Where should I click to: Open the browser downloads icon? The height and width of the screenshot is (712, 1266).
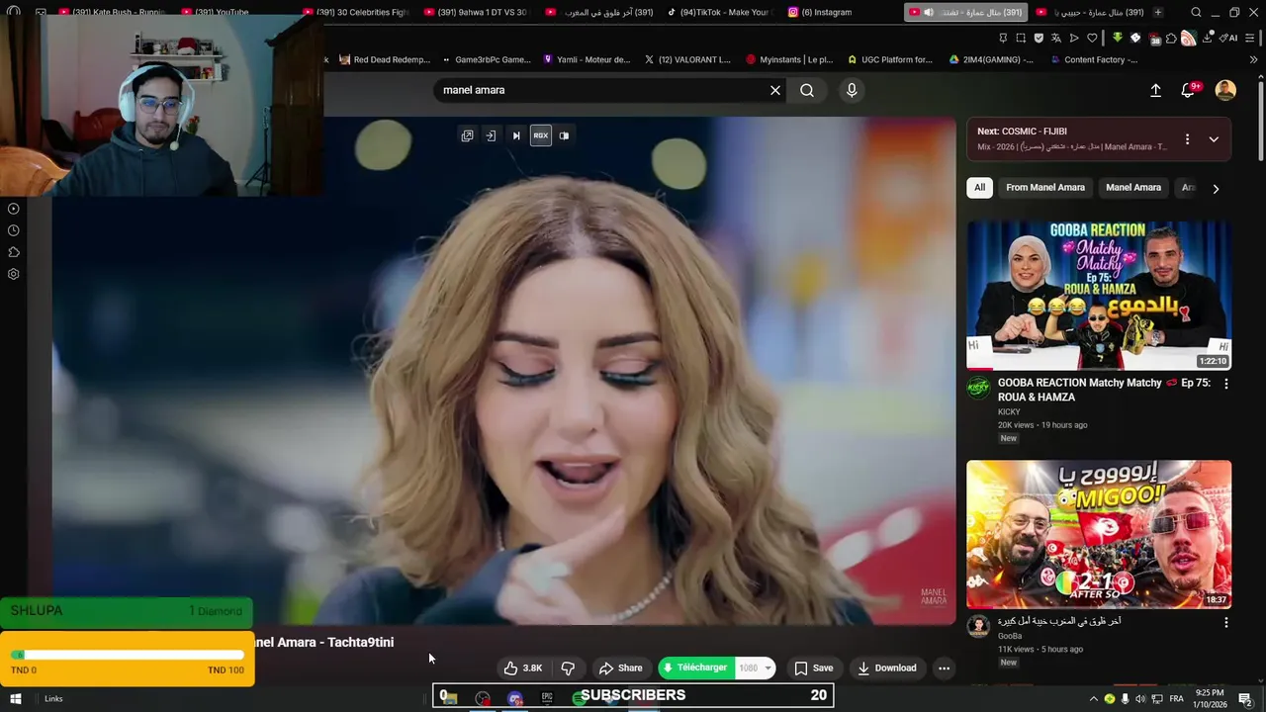click(x=1208, y=38)
